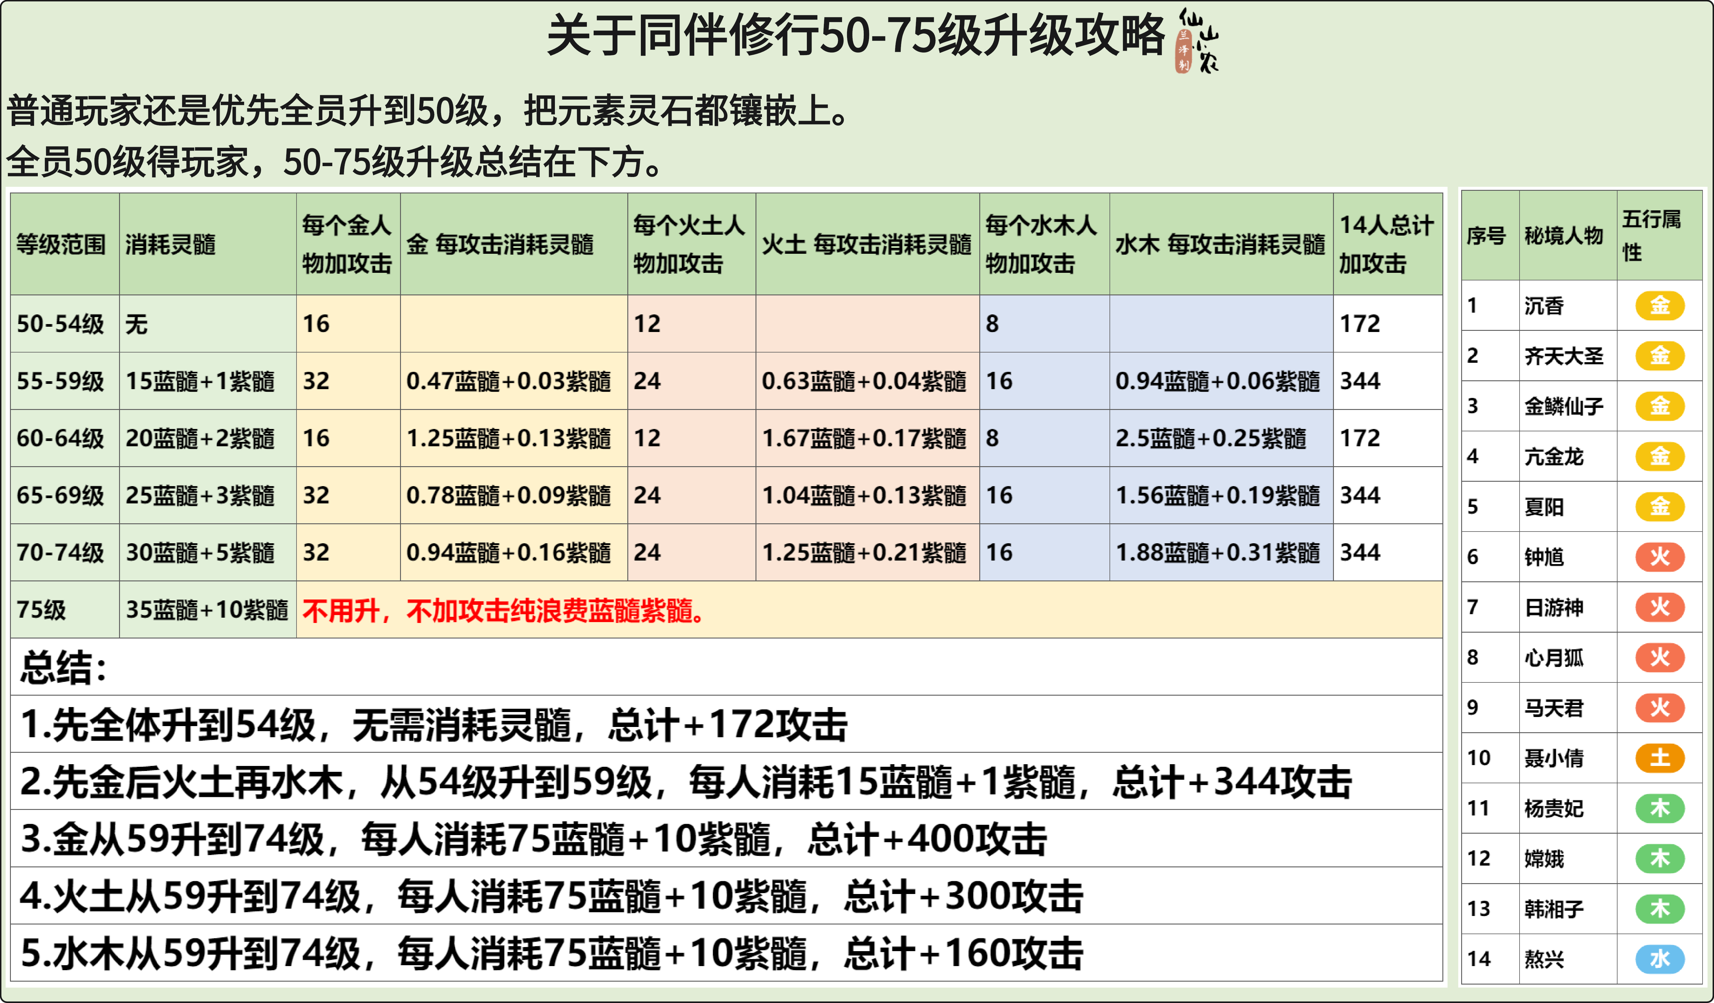Select summary line 2 starting 先金后火土再水木
Screen dimensions: 1714x1003
coord(686,781)
